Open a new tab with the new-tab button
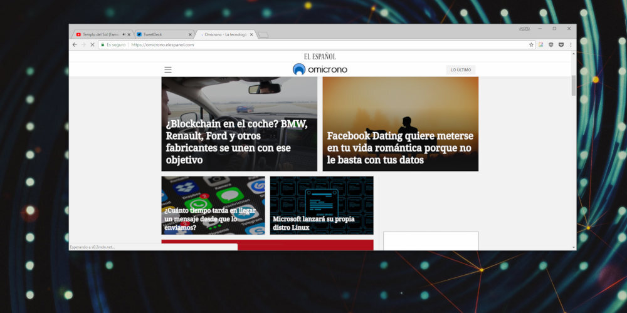The image size is (627, 313). click(x=263, y=35)
